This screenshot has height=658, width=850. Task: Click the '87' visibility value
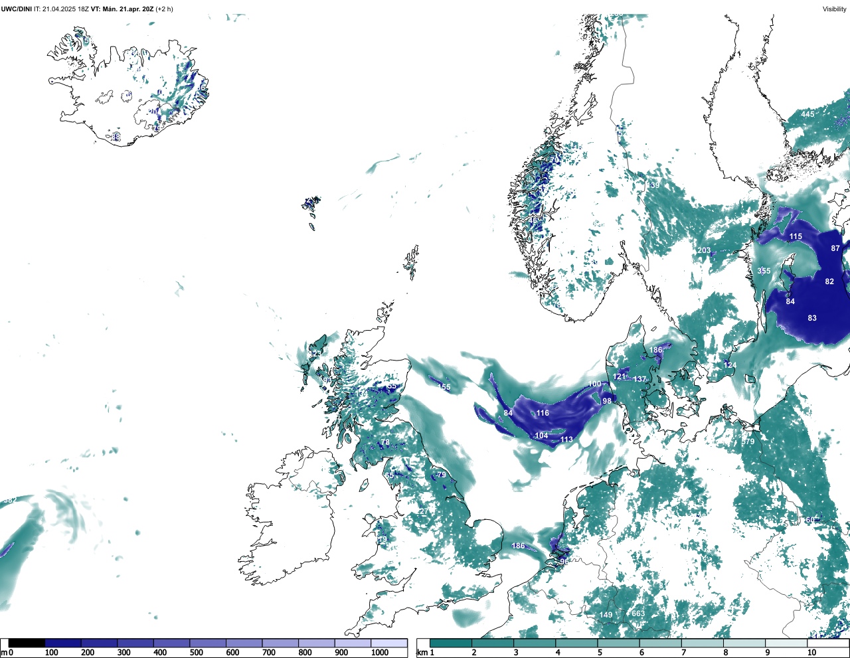[x=835, y=248]
